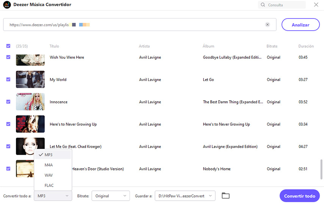
Task: Click the My World cover thumbnail
Action: click(x=30, y=79)
